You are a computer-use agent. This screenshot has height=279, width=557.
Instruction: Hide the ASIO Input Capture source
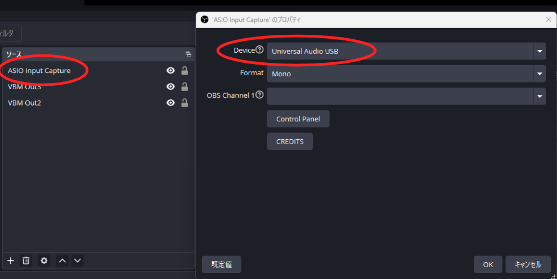point(170,71)
